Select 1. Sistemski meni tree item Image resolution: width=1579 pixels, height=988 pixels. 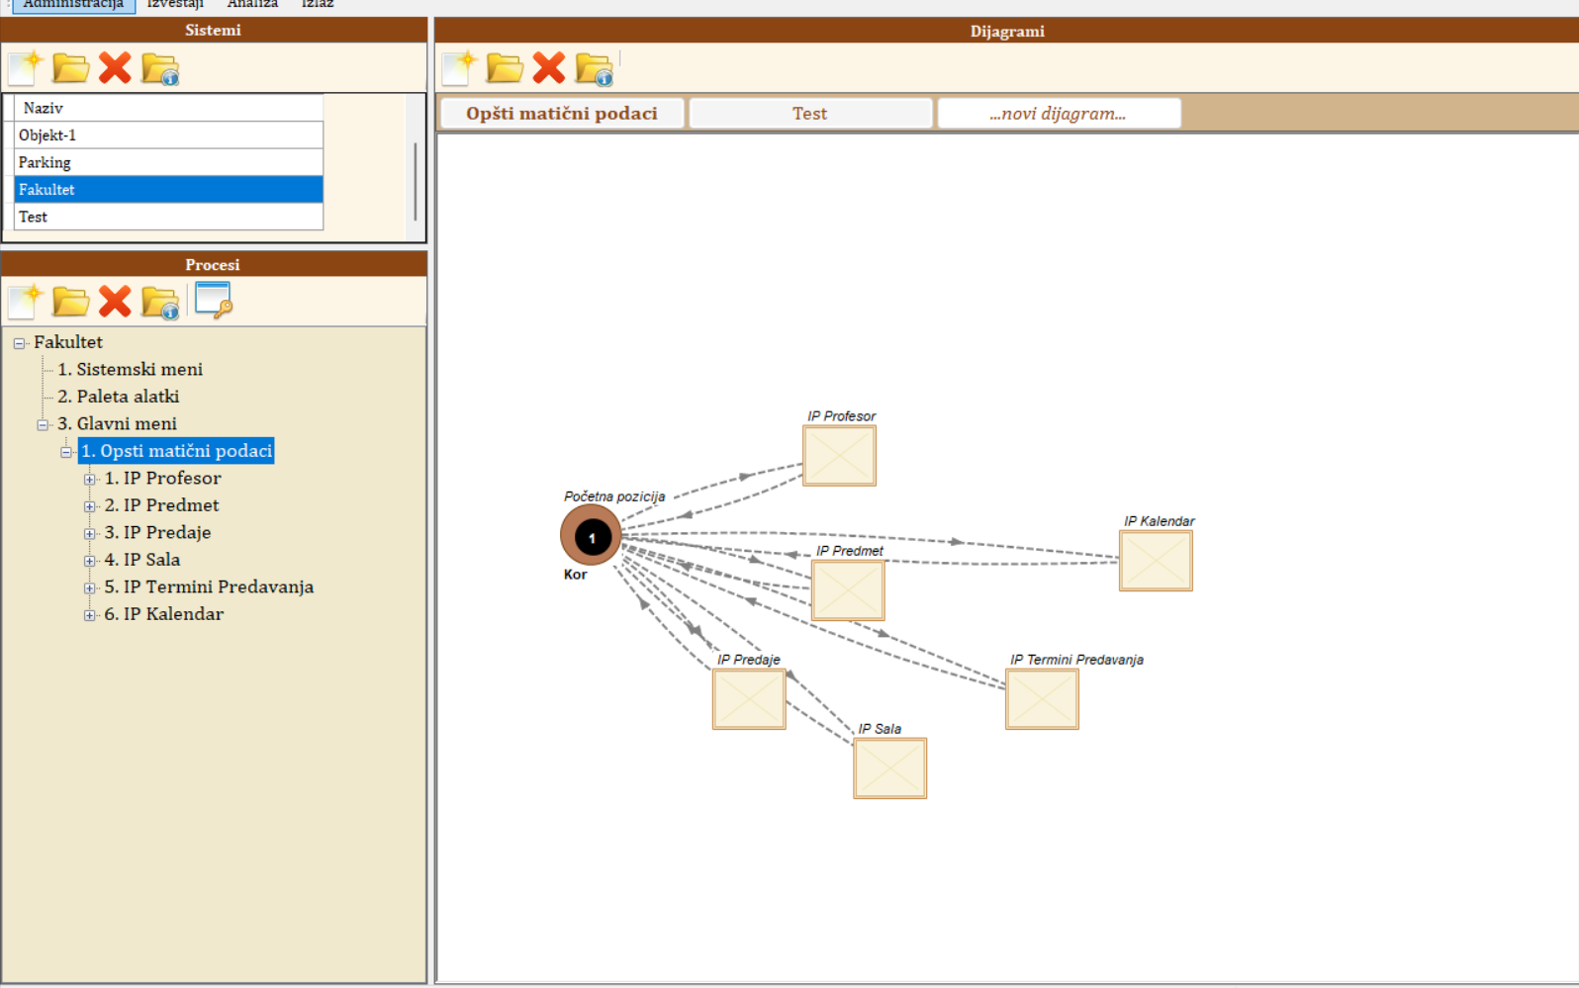click(x=130, y=369)
